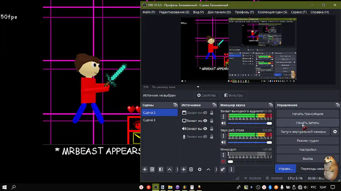Image resolution: width=341 pixels, height=191 pixels.
Task: Move source up with arrow icon
Action: (208, 169)
